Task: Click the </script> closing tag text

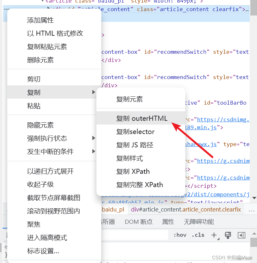Action: click(202, 186)
